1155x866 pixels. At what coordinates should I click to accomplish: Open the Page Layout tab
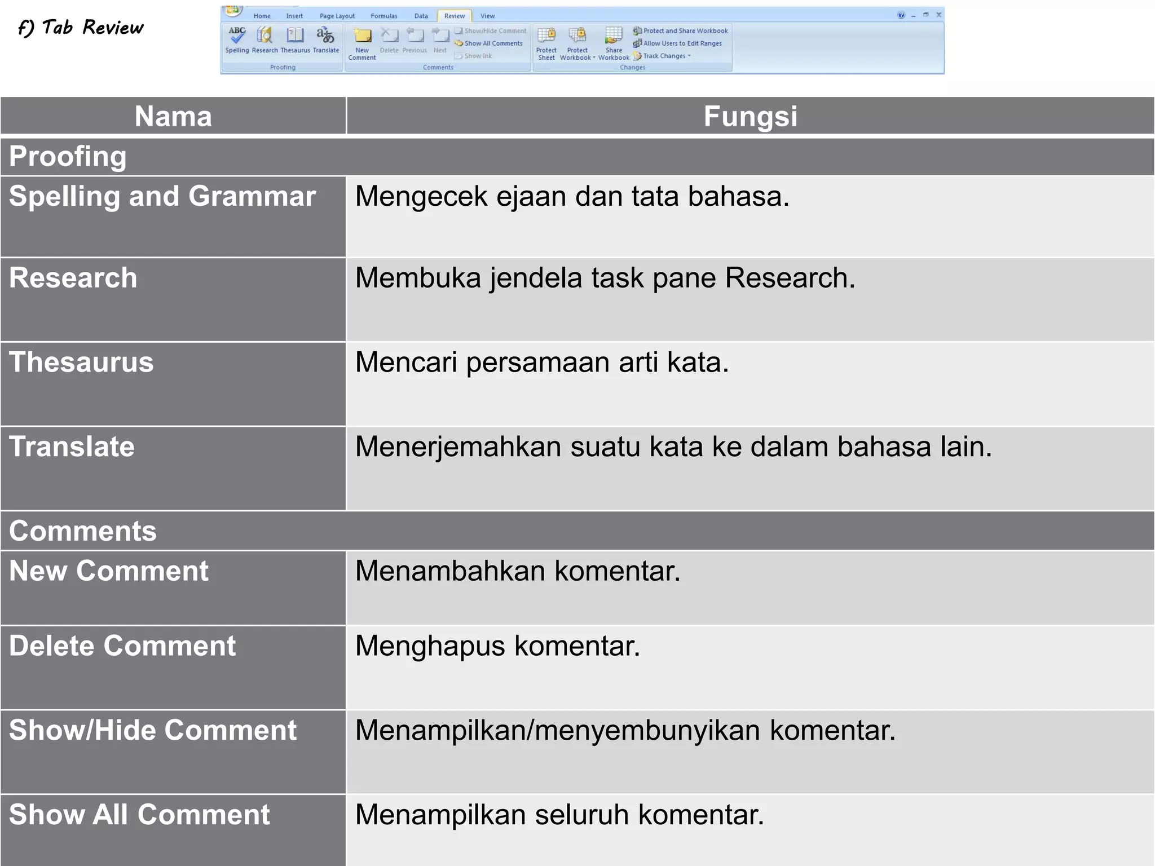337,16
